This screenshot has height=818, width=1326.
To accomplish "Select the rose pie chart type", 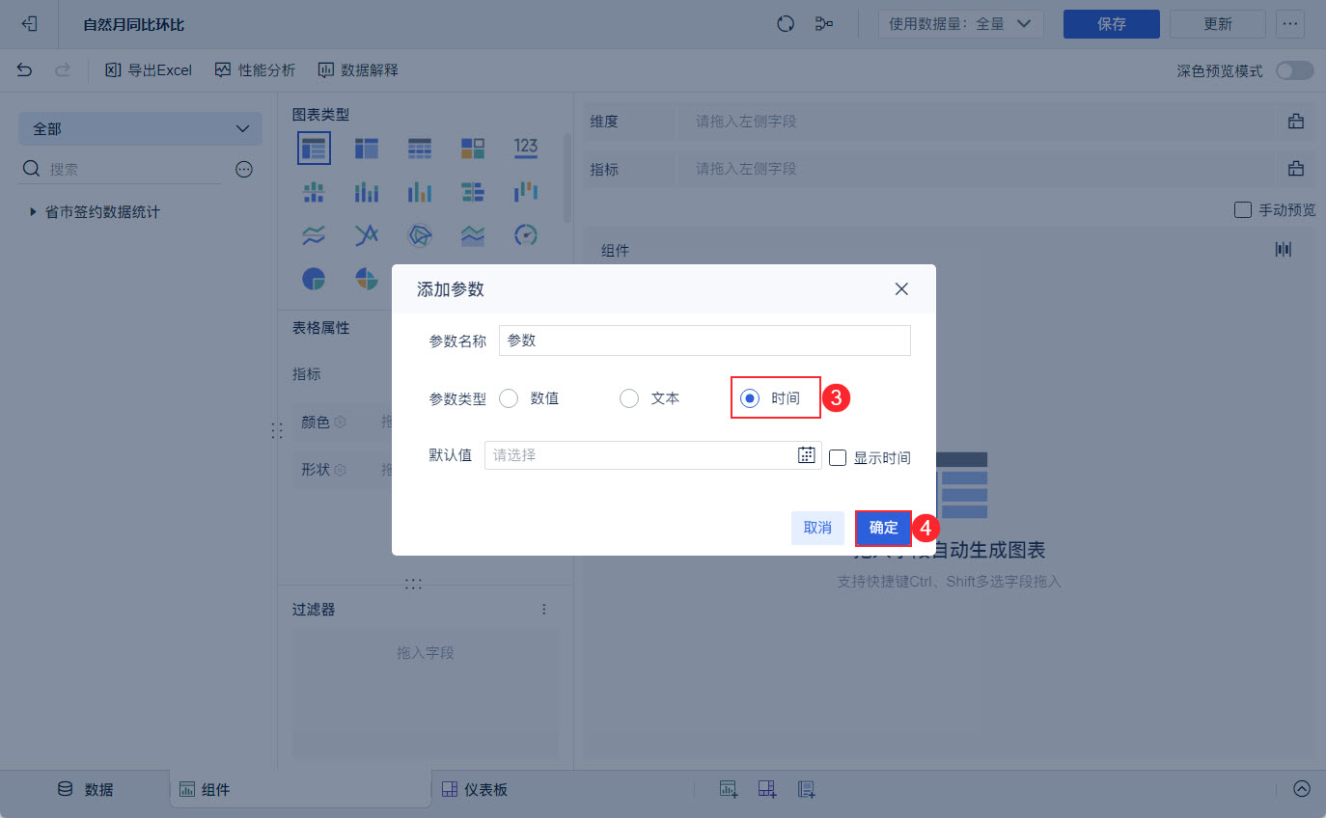I will (367, 279).
